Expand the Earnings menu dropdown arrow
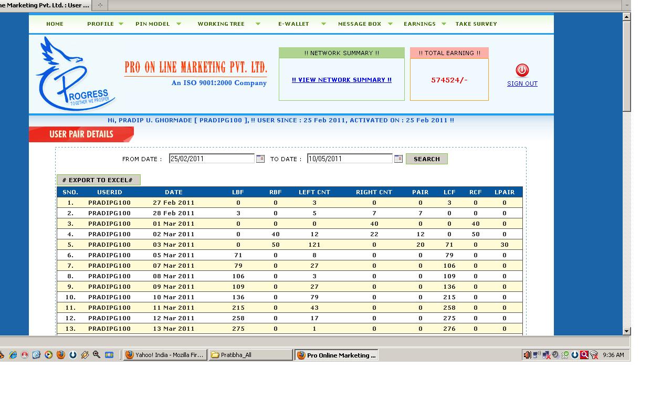This screenshot has height=420, width=672. click(x=444, y=24)
